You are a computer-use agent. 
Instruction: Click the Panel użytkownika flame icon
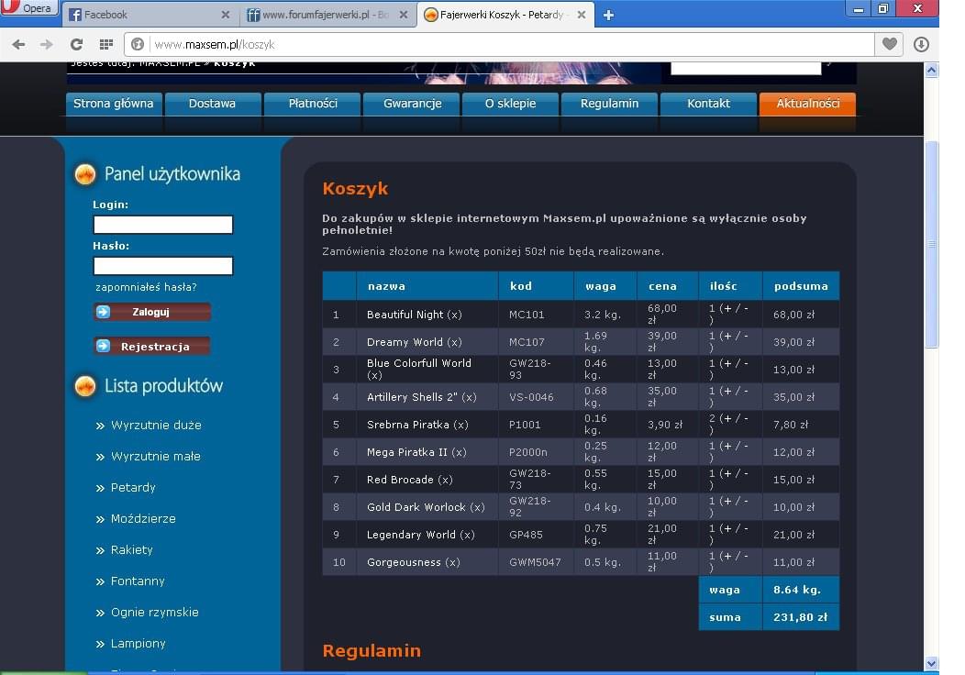tap(85, 174)
